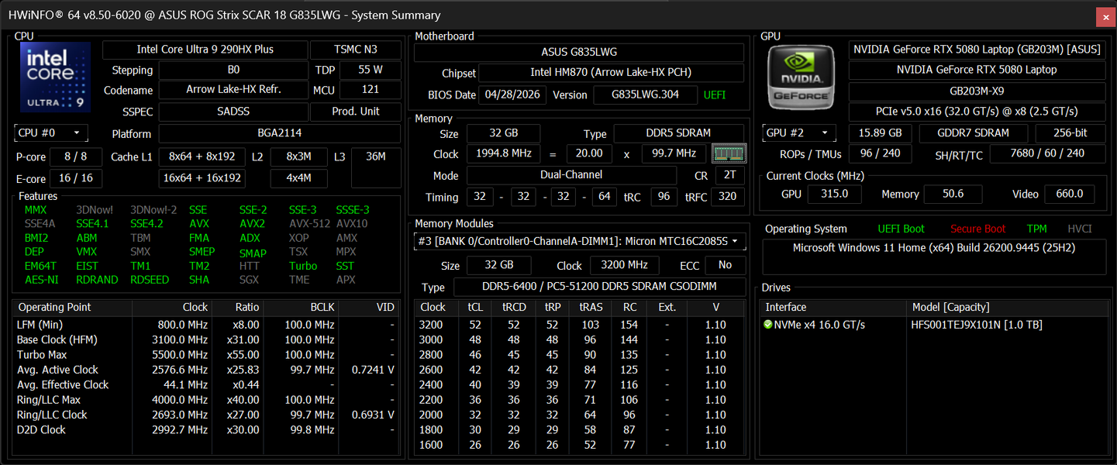This screenshot has height=465, width=1117.
Task: Click the Dual-Channel memory mode field
Action: pos(571,176)
